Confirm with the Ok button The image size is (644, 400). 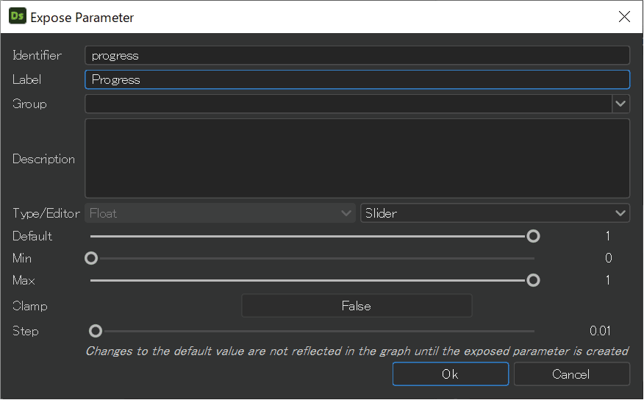[451, 374]
